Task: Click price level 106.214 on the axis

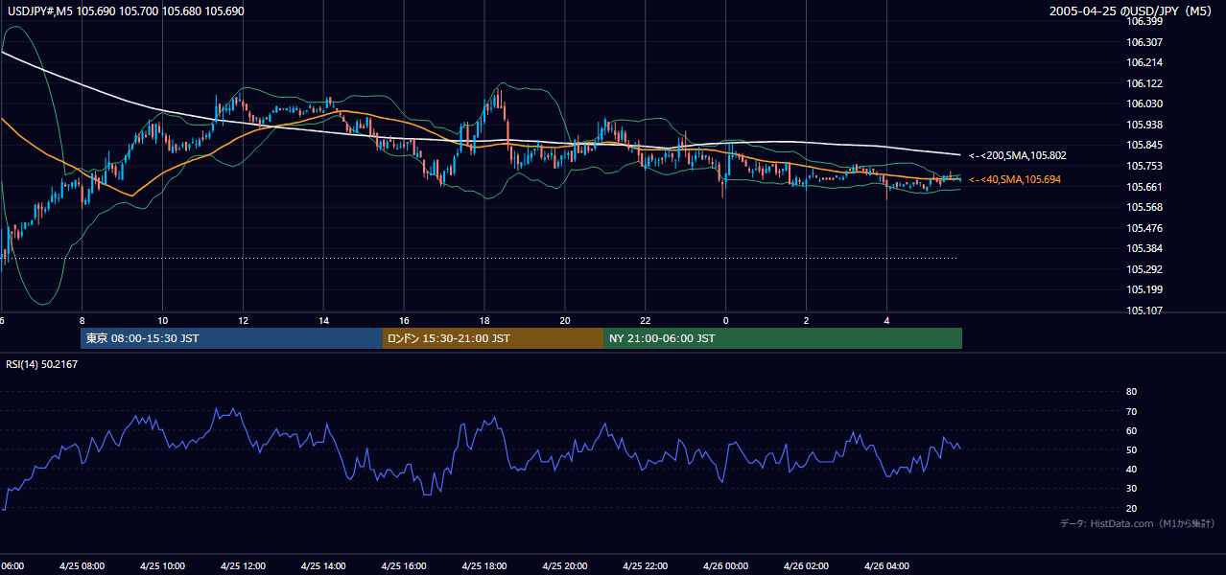Action: [x=1145, y=62]
